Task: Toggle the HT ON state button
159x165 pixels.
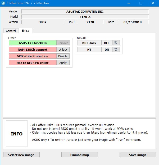Action: click(107, 49)
